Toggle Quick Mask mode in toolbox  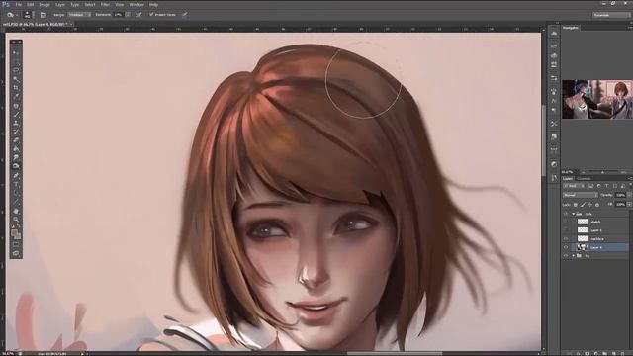[16, 244]
